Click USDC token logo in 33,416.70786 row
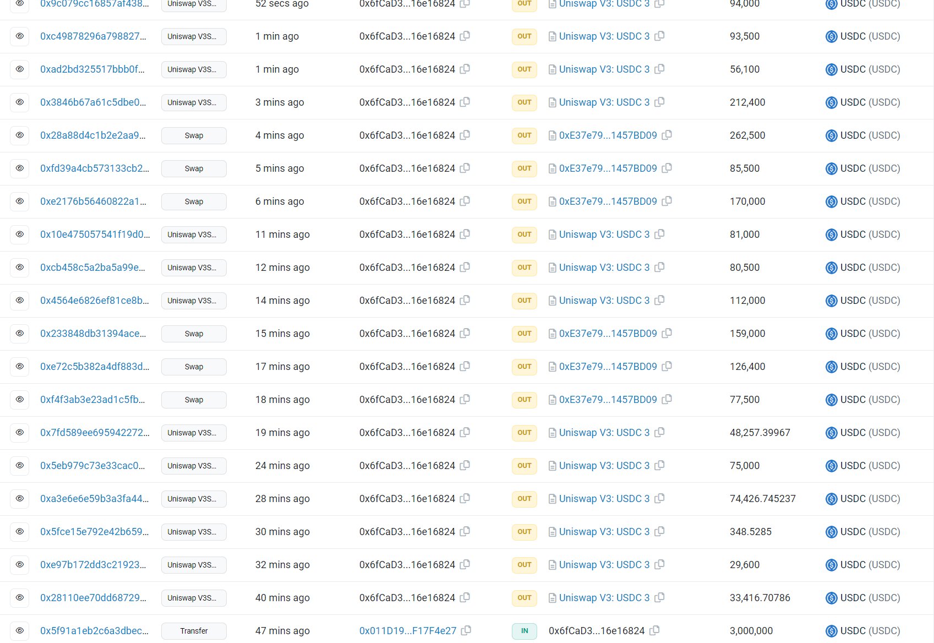 coord(832,598)
